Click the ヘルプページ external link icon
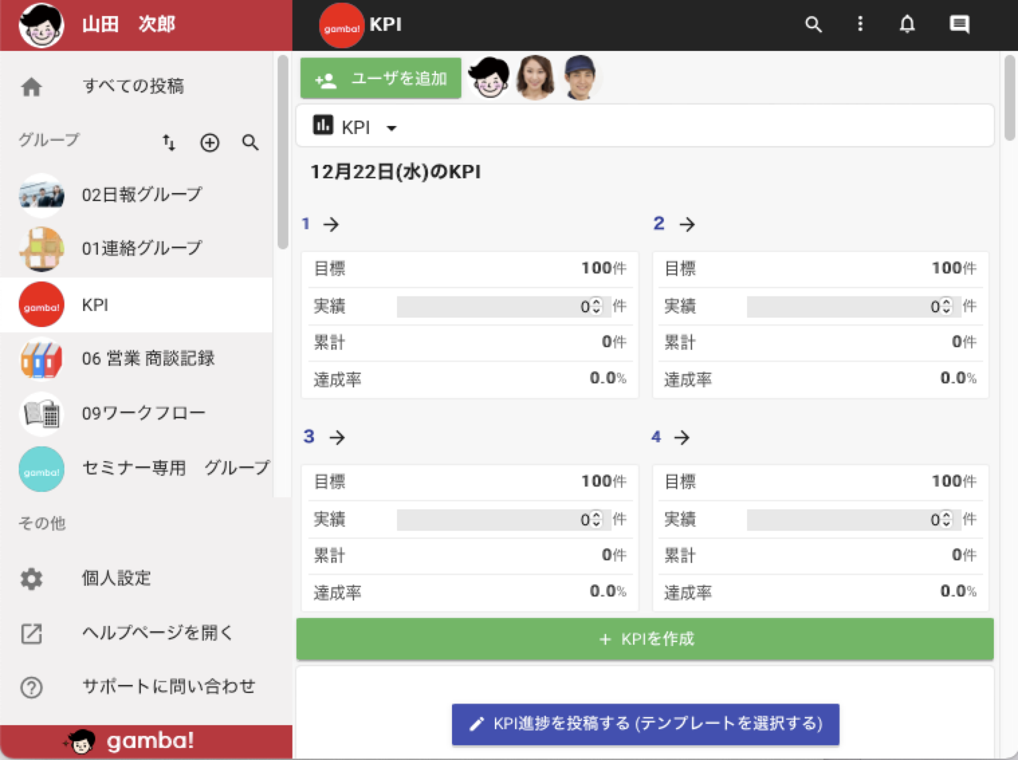 tap(32, 633)
